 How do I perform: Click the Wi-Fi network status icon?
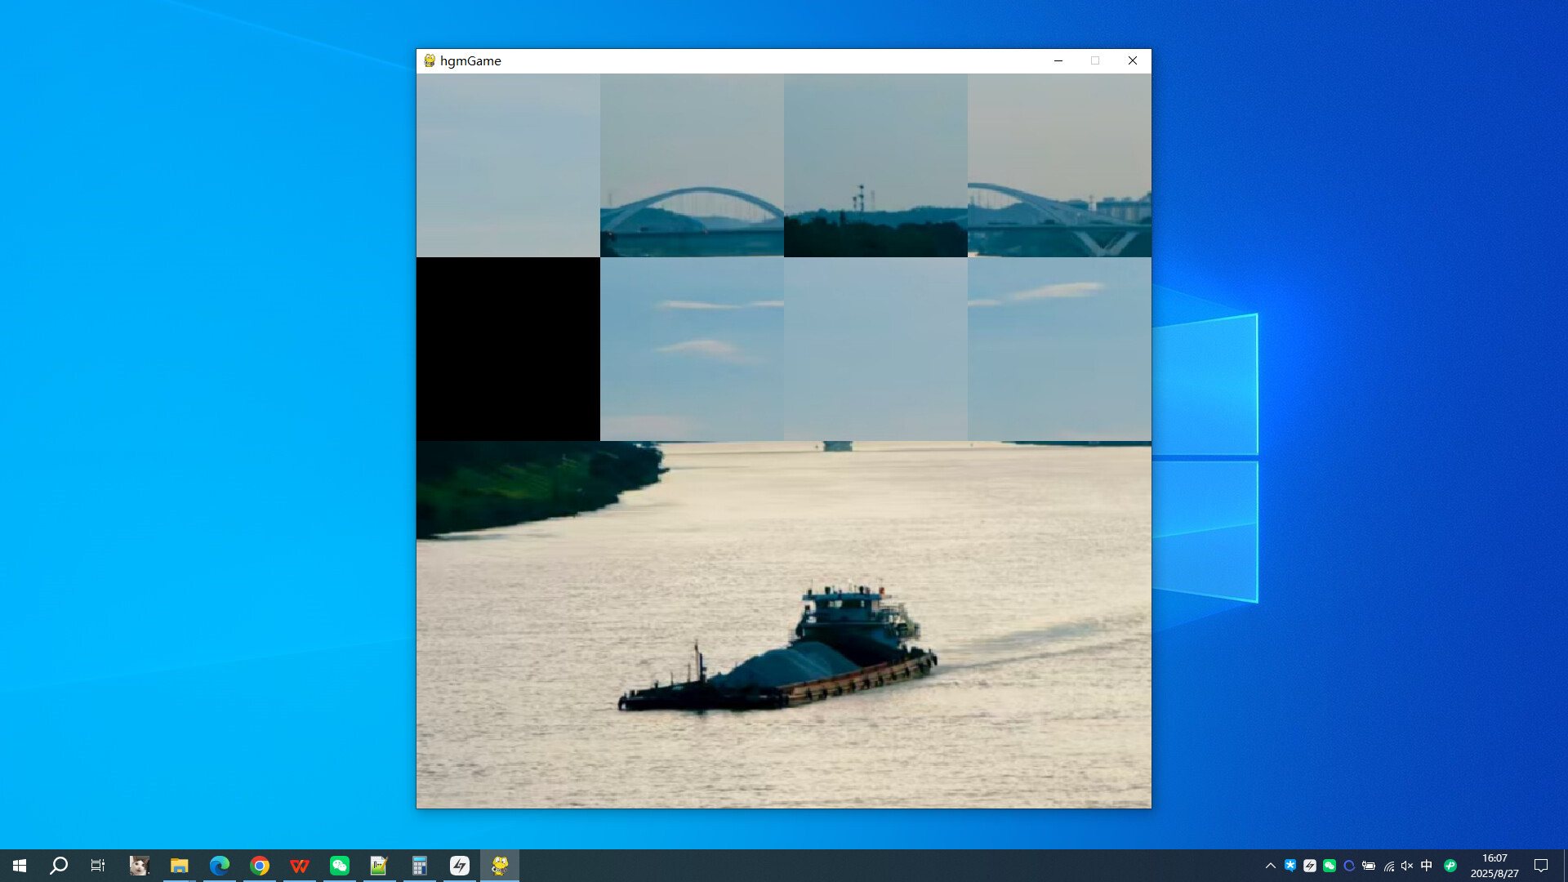pyautogui.click(x=1389, y=866)
